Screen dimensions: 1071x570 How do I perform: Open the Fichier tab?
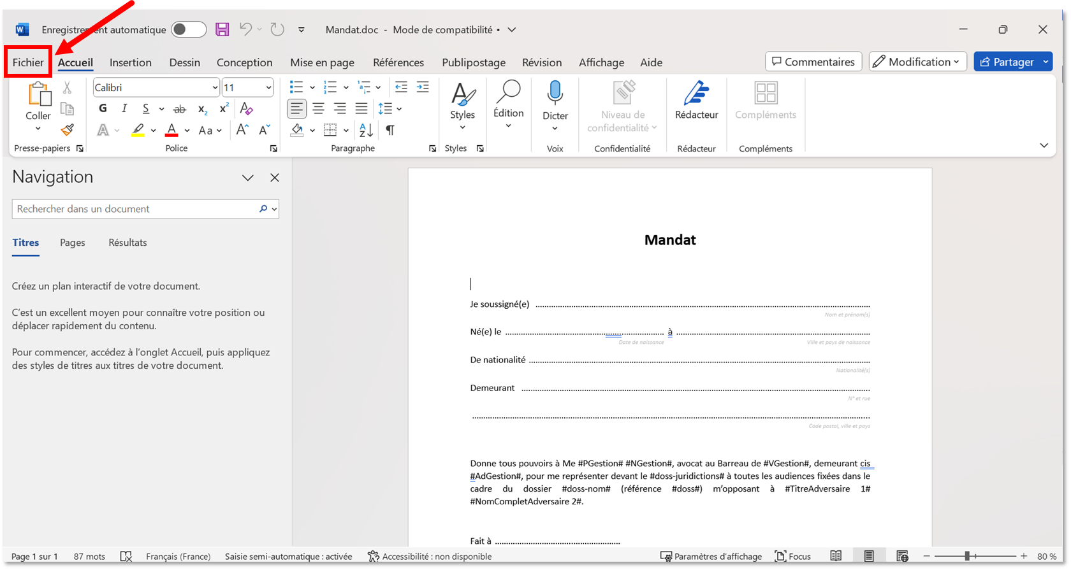(28, 62)
